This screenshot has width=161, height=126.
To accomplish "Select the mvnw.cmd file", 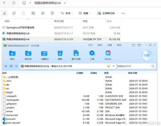I will [10, 115].
